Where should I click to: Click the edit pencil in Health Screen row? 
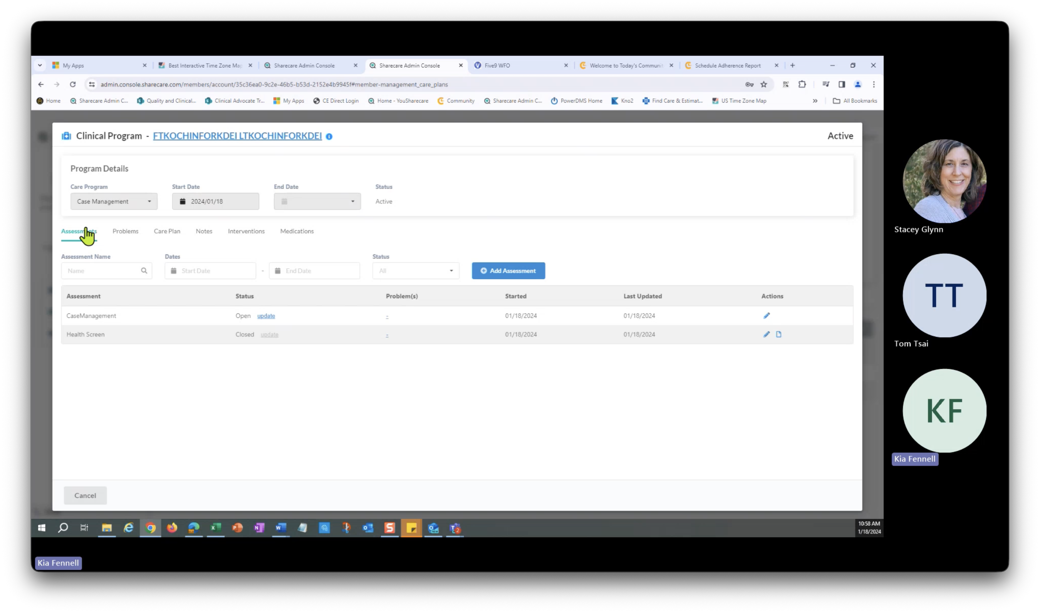point(766,334)
